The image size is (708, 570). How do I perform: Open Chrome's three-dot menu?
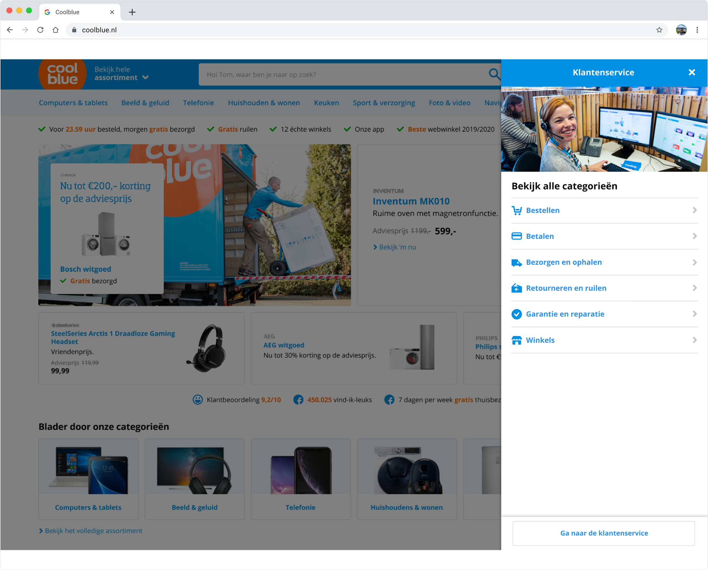[697, 30]
